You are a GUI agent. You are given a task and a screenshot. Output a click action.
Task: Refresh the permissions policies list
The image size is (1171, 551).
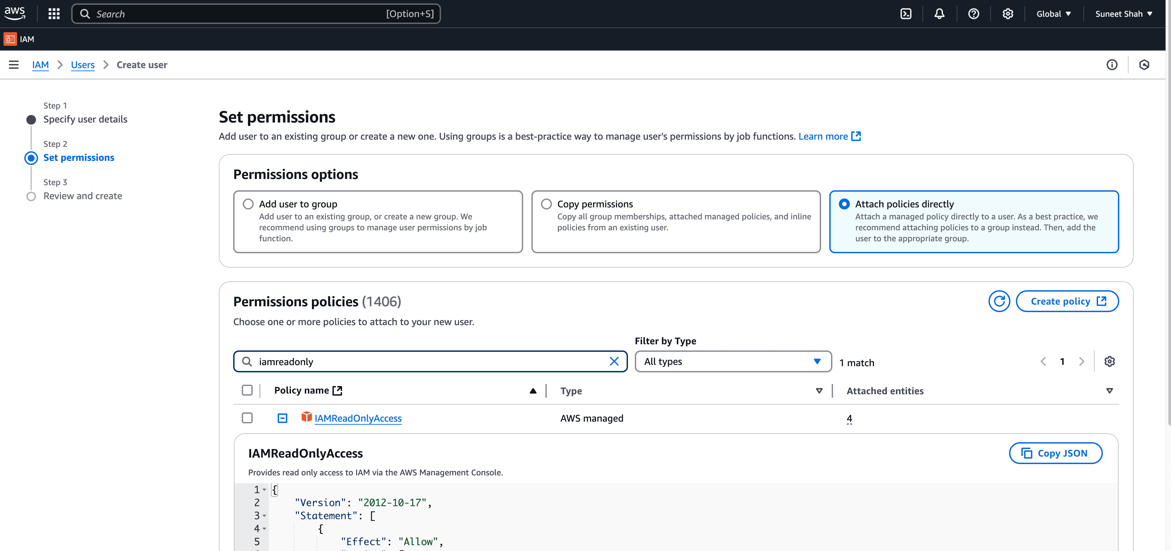999,301
